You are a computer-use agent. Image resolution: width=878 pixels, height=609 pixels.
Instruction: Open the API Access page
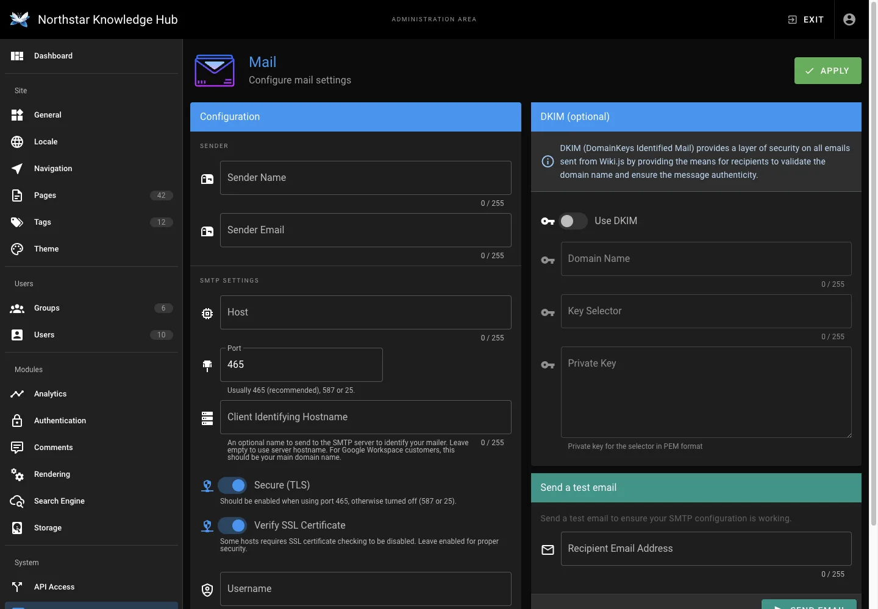click(x=91, y=587)
